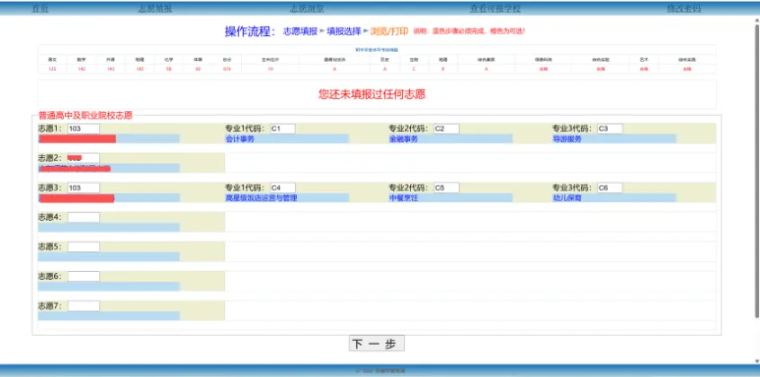Image resolution: width=760 pixels, height=377 pixels.
Task: Open 志愿填报 in the top navigation bar
Action: click(155, 9)
